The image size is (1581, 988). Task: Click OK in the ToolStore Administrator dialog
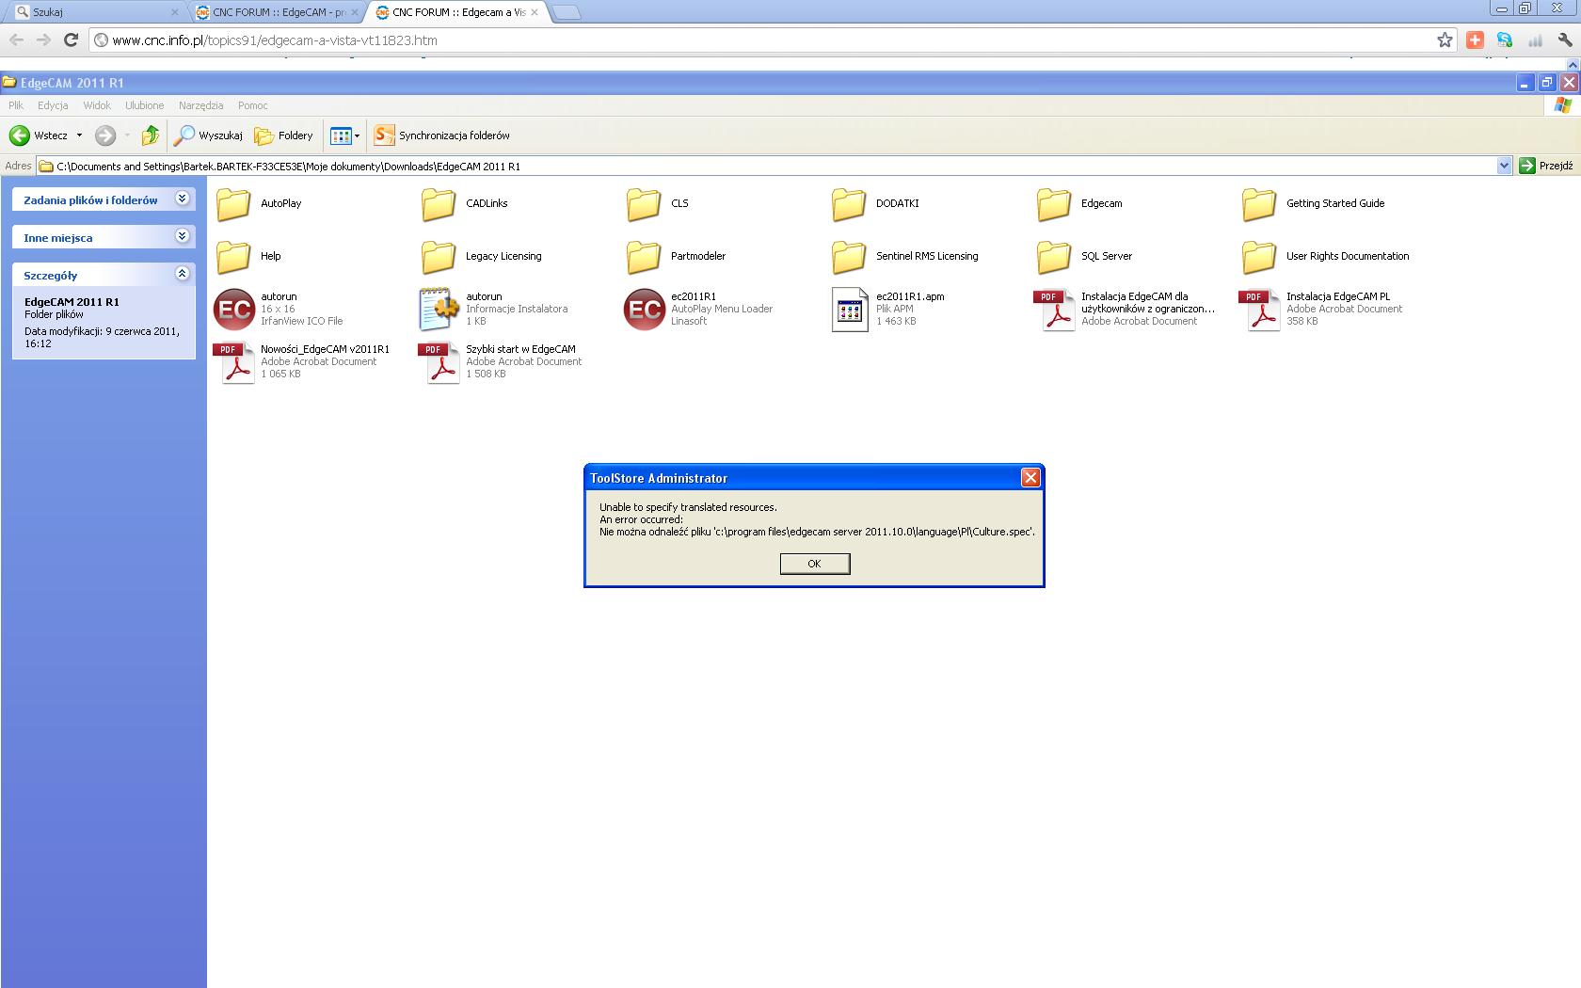815,564
